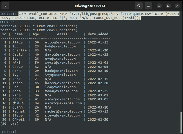This screenshot has width=183, height=134.
Task: Close the terminal window
Action: pos(177,6)
